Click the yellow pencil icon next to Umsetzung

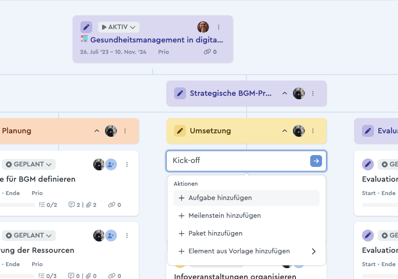coord(180,131)
